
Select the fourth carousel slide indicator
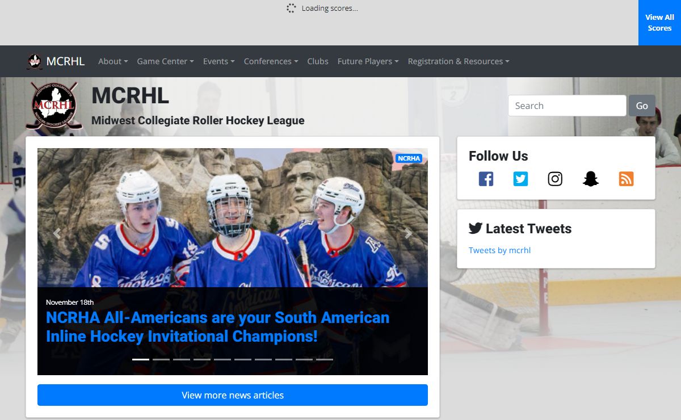(202, 359)
